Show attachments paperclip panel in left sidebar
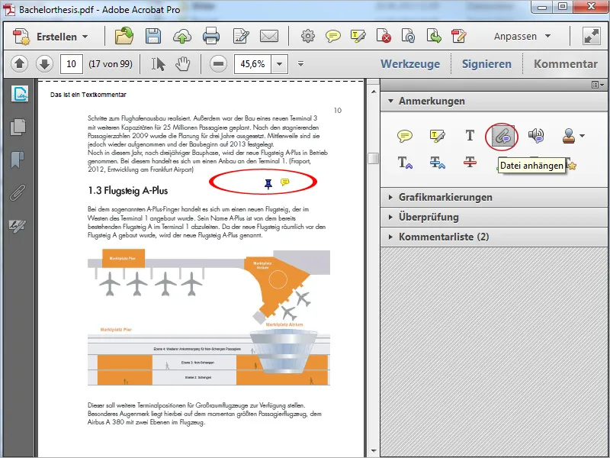 [18, 192]
